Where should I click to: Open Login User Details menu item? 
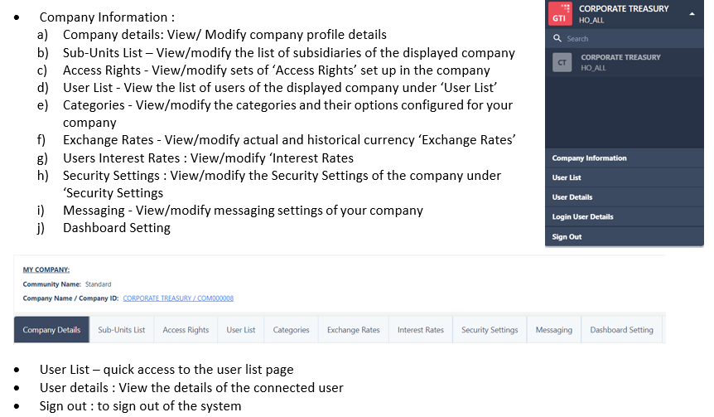pyautogui.click(x=625, y=217)
